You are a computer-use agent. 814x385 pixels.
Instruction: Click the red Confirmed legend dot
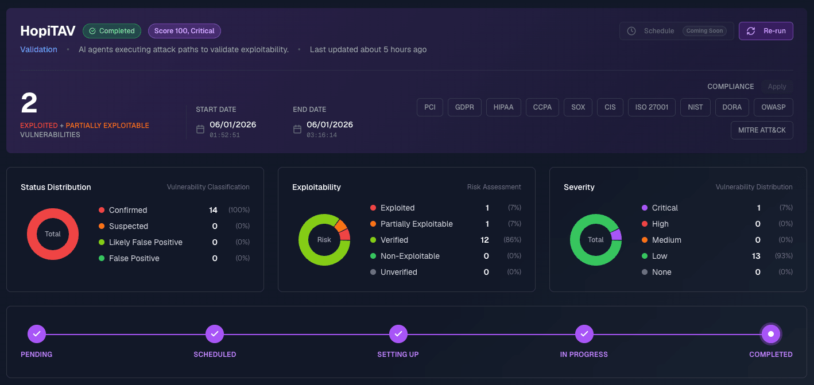(102, 211)
